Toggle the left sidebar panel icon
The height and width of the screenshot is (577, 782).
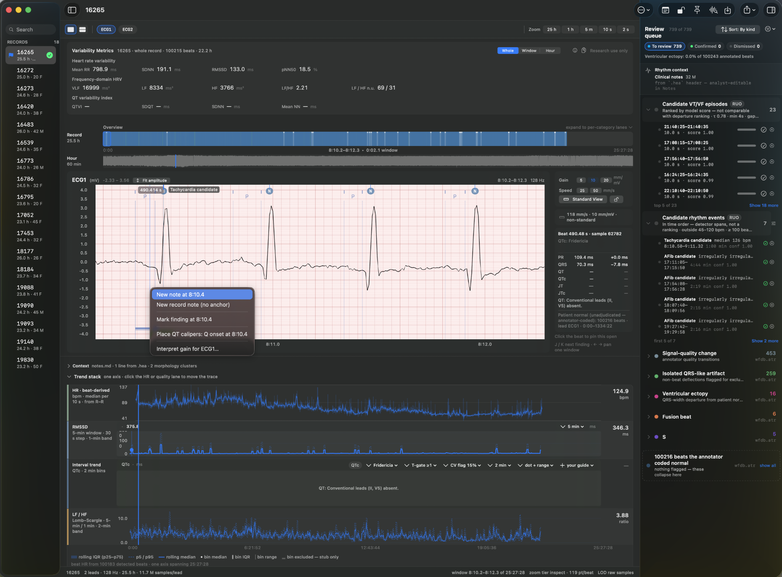point(72,10)
